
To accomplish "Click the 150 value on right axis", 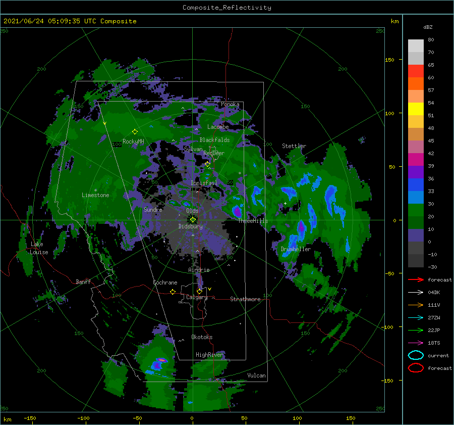I will coord(389,60).
